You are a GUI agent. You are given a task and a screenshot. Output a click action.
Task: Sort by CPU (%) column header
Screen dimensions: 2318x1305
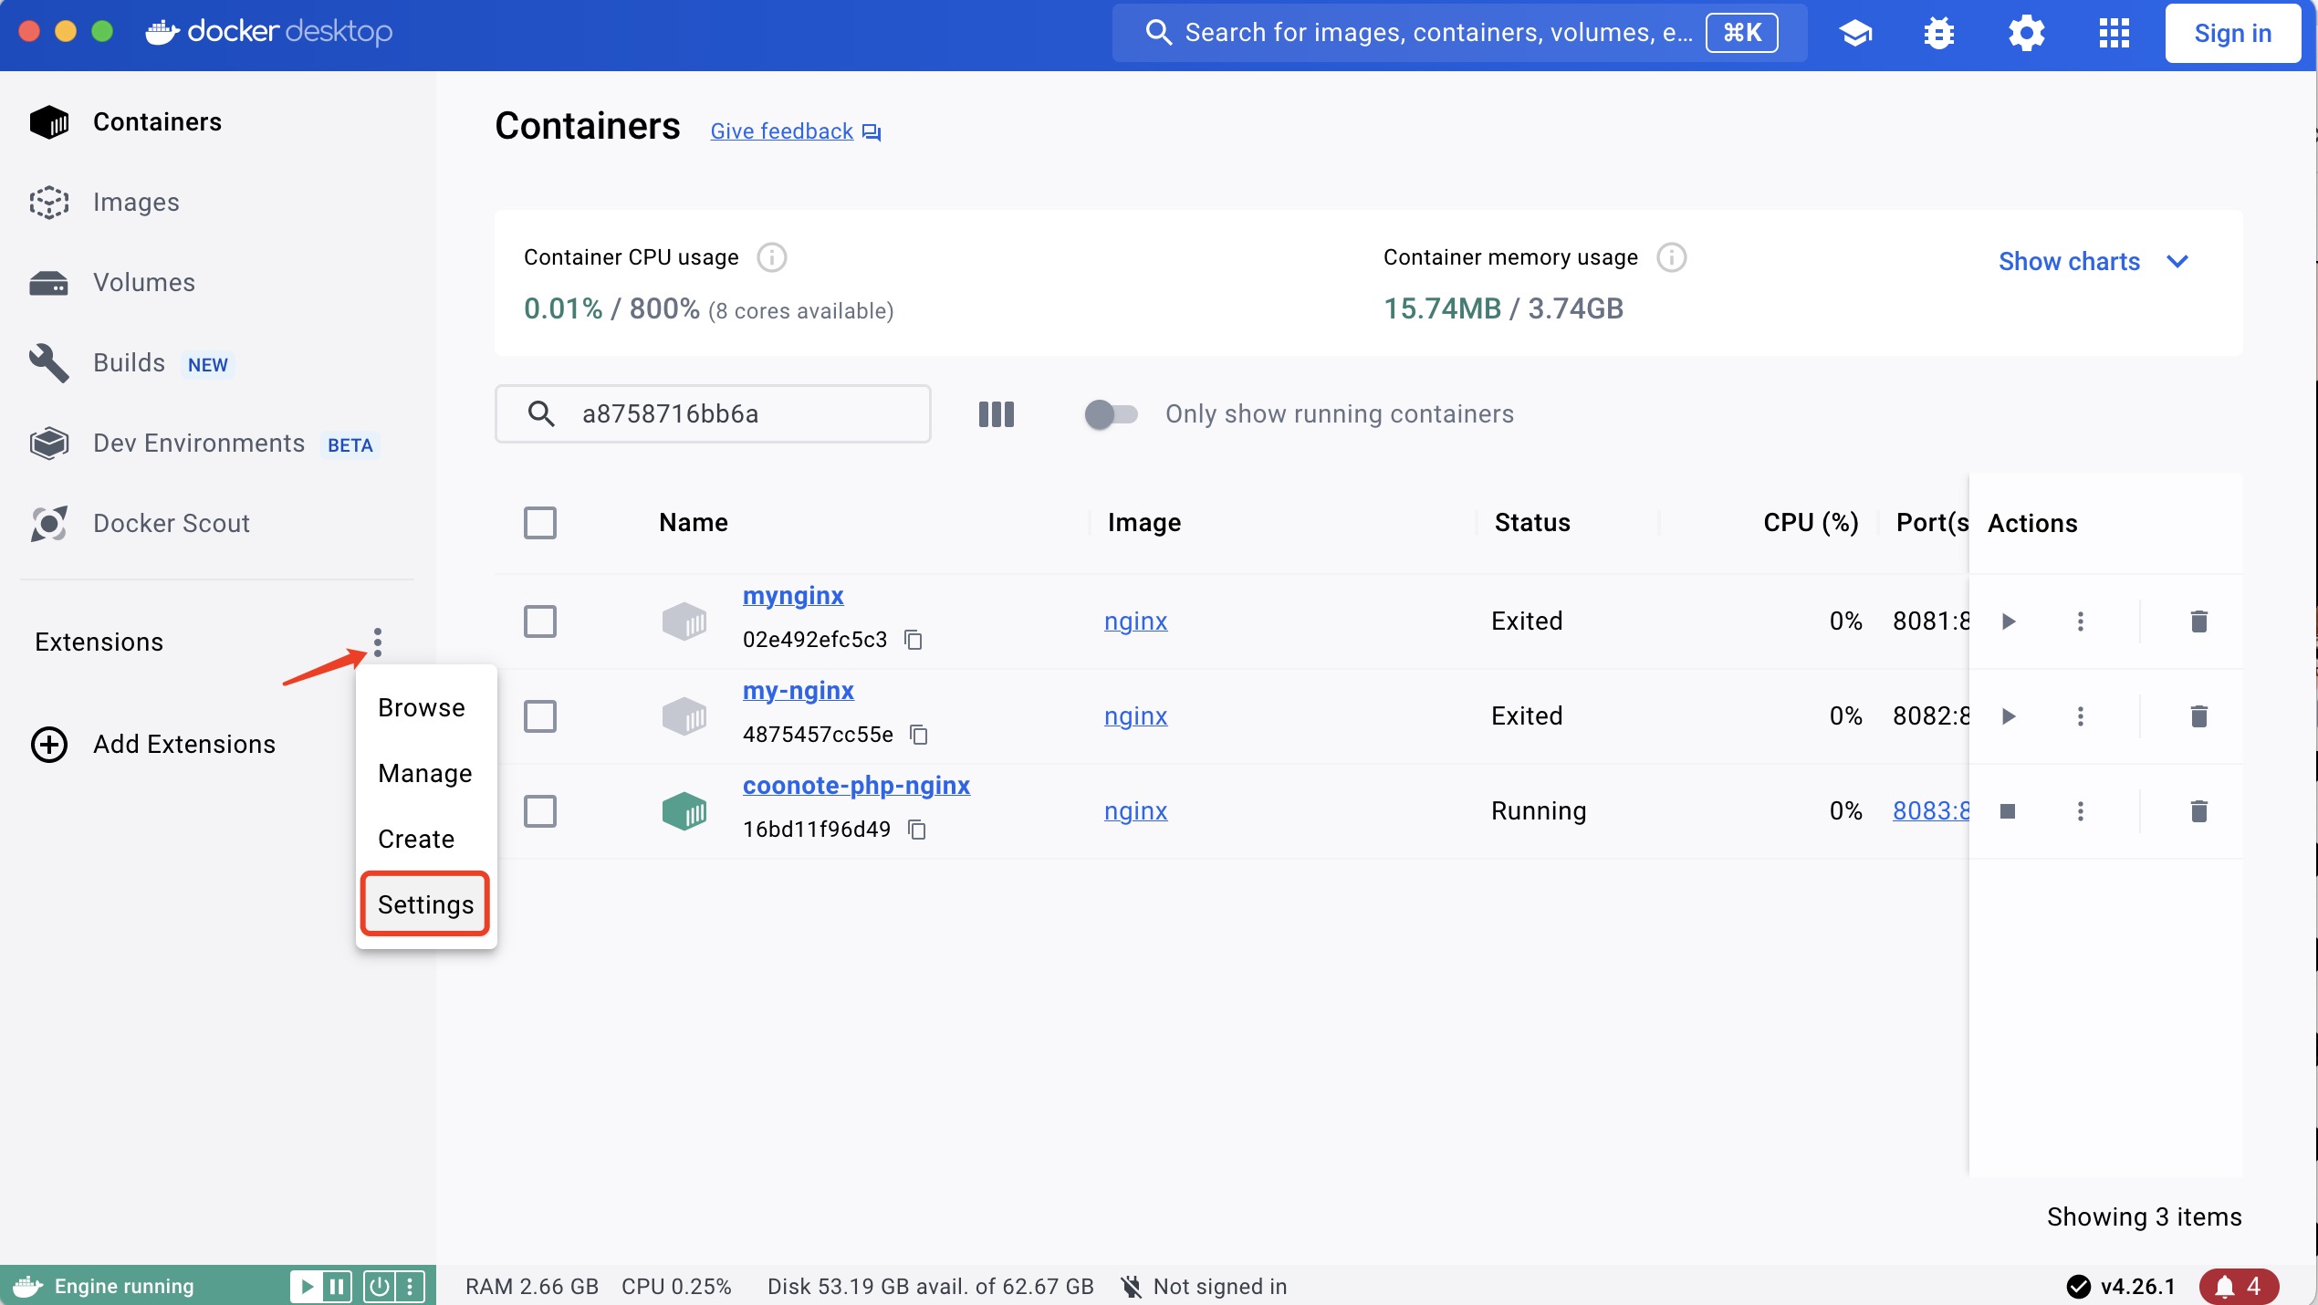[1811, 523]
